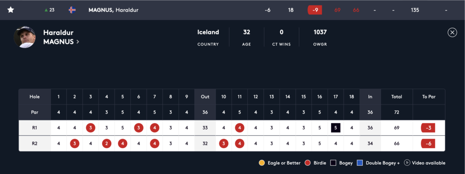Click the Bogey legend square
The width and height of the screenshot is (465, 174).
click(333, 163)
